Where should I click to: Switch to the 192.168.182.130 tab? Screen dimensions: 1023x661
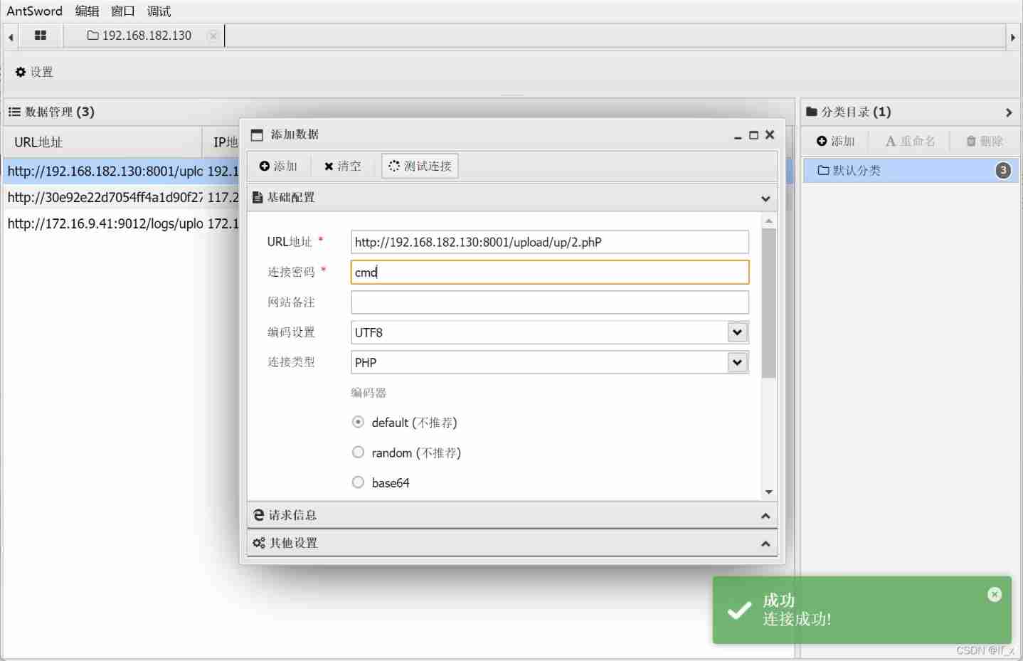(144, 36)
